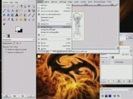Select the Bucket Fill tool
The image size is (133, 99).
pos(21,15)
